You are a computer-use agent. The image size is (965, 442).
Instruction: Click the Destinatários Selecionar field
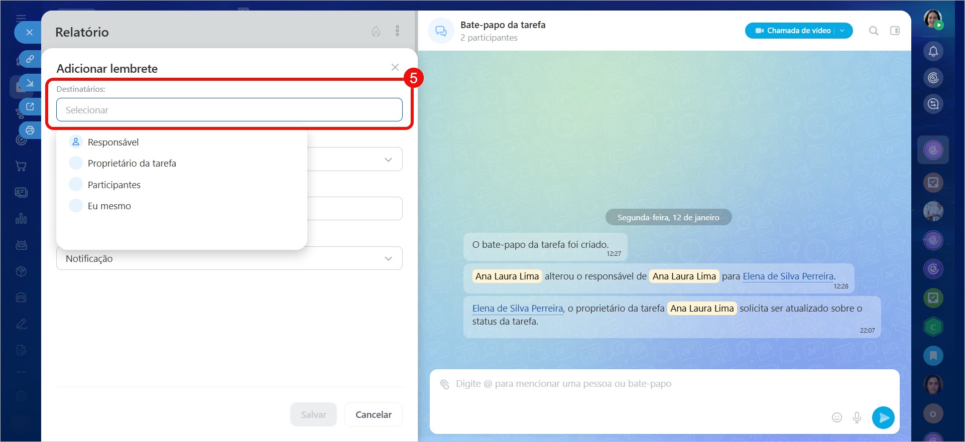coord(229,110)
